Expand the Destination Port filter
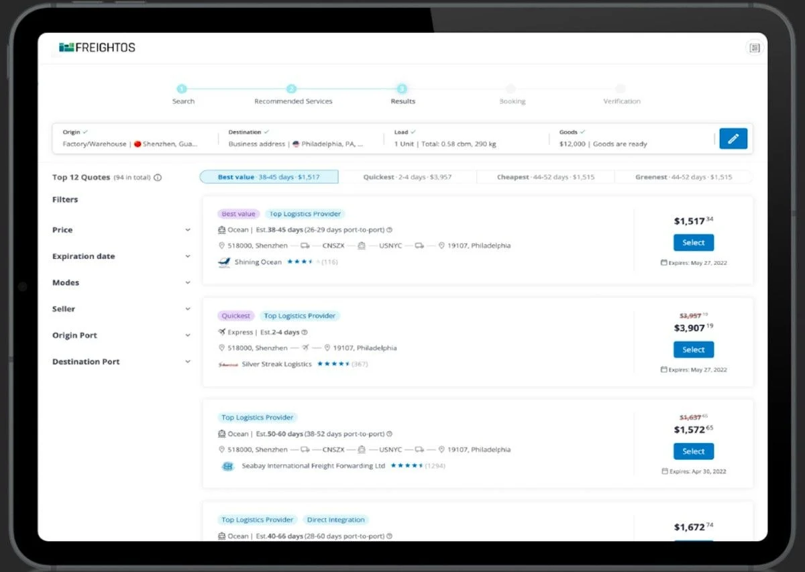 [x=121, y=361]
